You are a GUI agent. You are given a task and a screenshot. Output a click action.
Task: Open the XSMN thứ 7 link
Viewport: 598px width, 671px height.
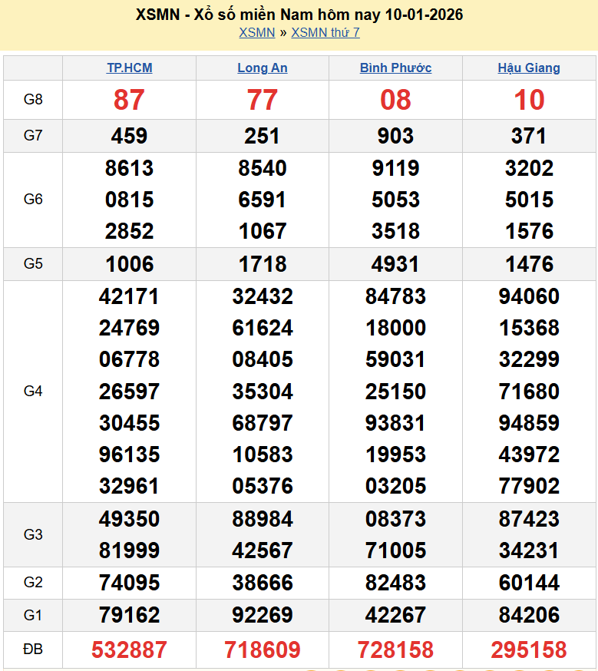point(325,32)
